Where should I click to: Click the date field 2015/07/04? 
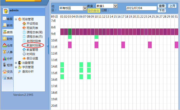[141, 8]
